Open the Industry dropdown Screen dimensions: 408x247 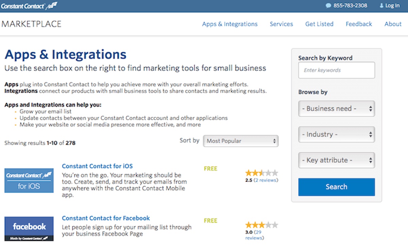point(336,135)
